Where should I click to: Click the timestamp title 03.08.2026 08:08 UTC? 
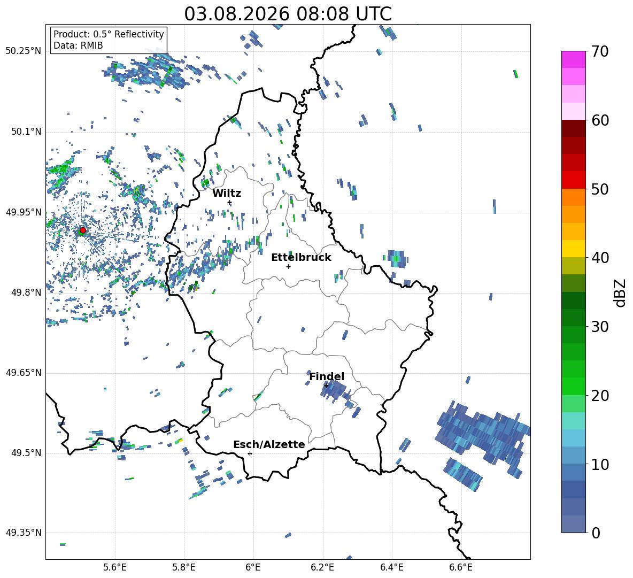[x=288, y=14]
